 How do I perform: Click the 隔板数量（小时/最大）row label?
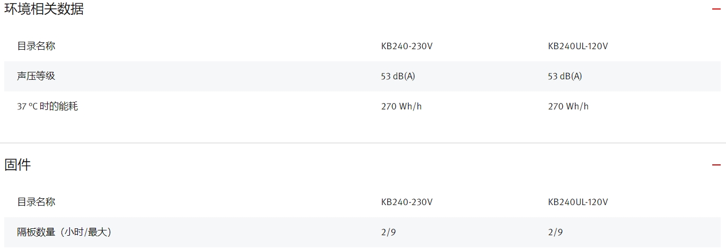pos(64,232)
